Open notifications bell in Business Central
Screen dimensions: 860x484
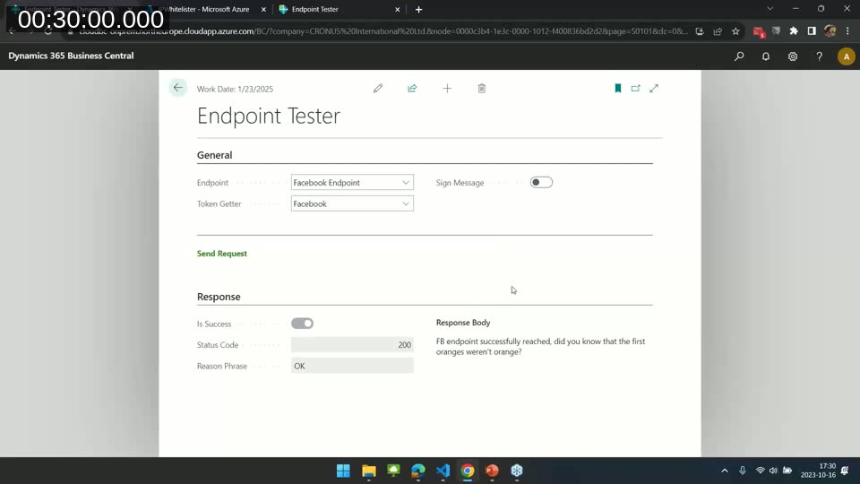coord(766,56)
